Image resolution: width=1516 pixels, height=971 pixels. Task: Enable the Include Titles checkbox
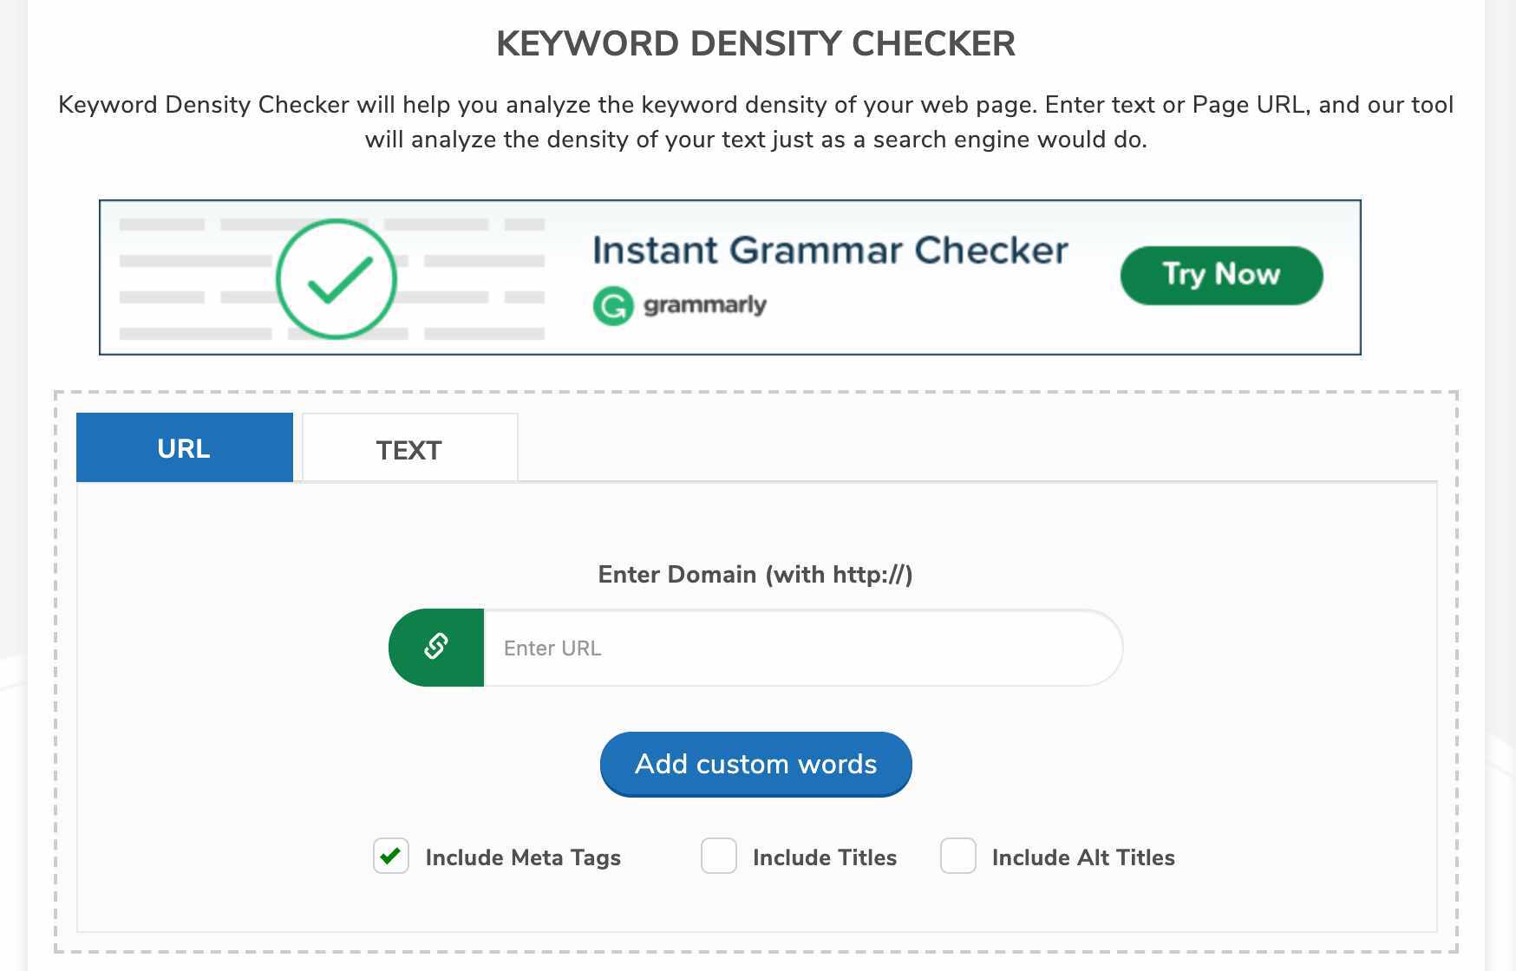click(x=719, y=857)
